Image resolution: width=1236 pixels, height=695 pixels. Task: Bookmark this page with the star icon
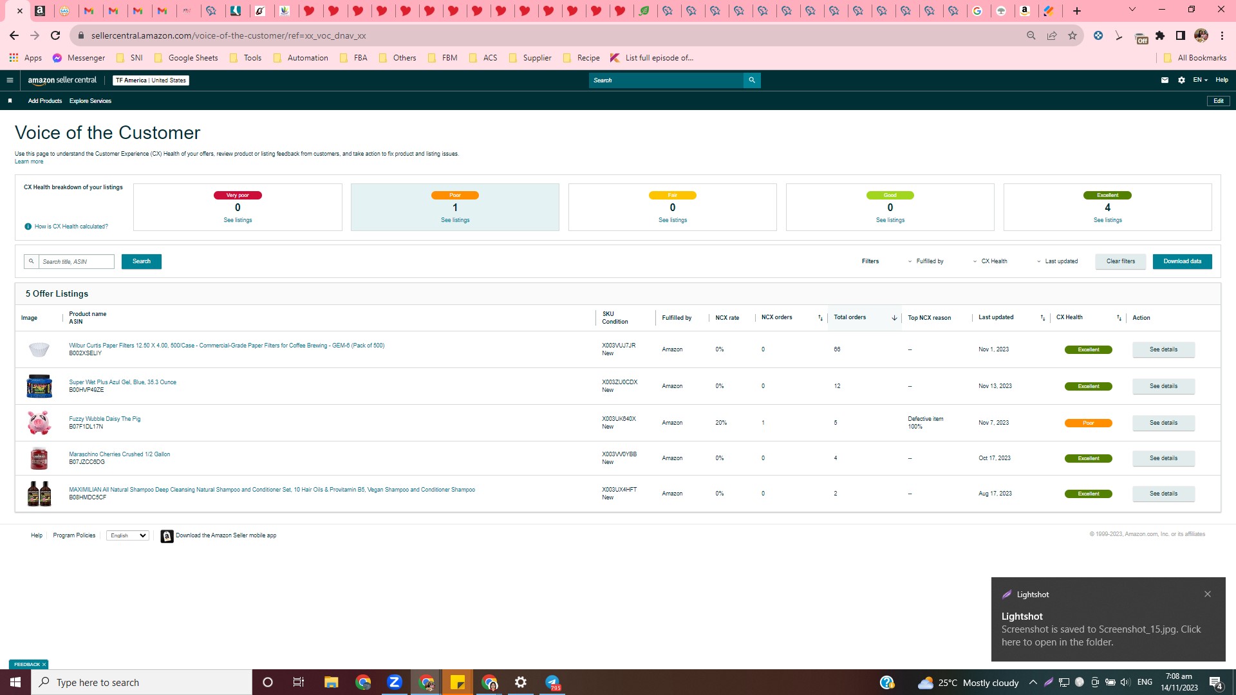coord(1072,36)
